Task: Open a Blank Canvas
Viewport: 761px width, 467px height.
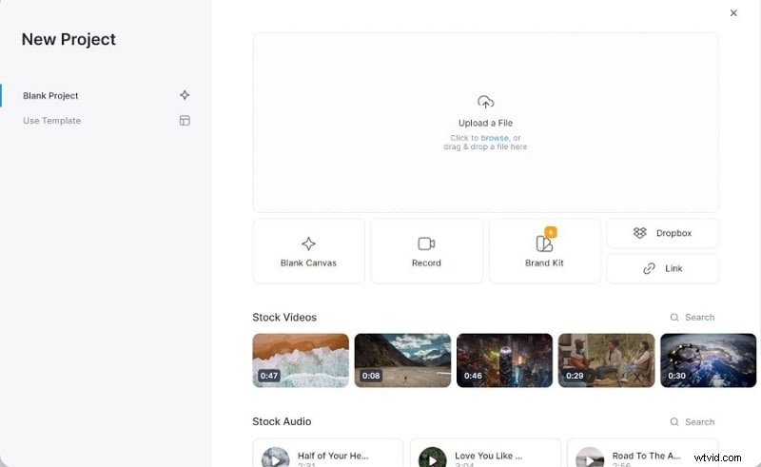Action: coord(308,251)
